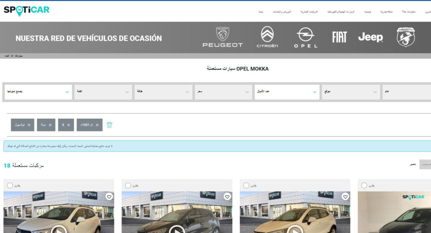Clear all filters with the trash icon
This screenshot has width=431, height=233.
click(x=109, y=125)
